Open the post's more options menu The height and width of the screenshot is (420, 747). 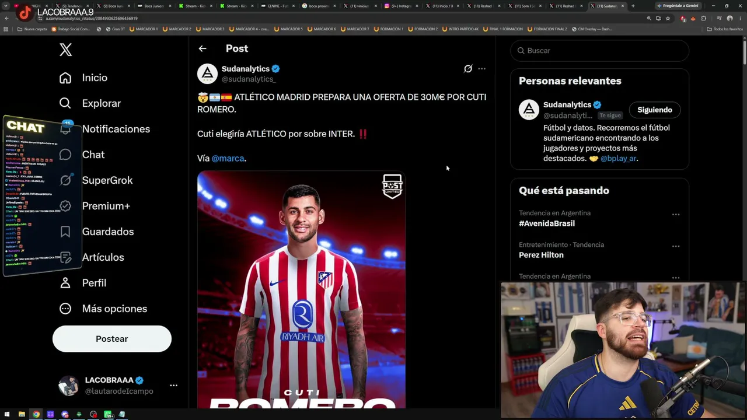tap(481, 69)
